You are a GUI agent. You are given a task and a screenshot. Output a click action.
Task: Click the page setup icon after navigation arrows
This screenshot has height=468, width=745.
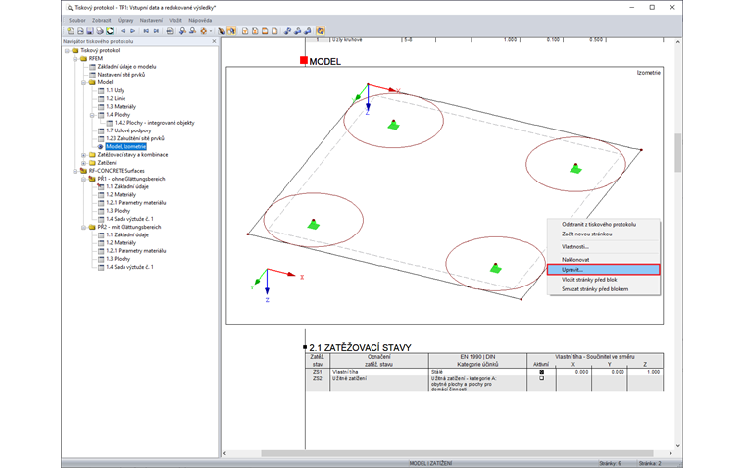[170, 31]
